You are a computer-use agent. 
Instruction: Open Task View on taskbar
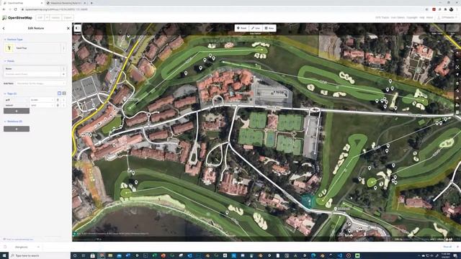click(x=84, y=255)
